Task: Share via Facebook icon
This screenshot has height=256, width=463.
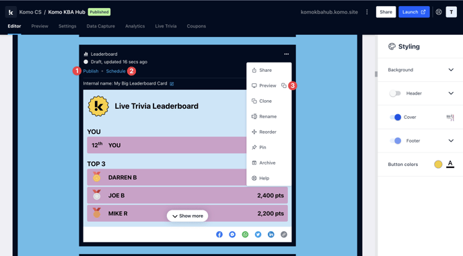Action: click(219, 234)
